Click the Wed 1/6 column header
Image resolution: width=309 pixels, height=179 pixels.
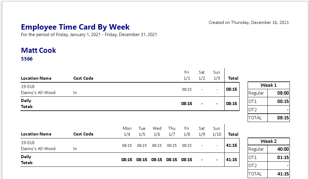tap(157, 131)
